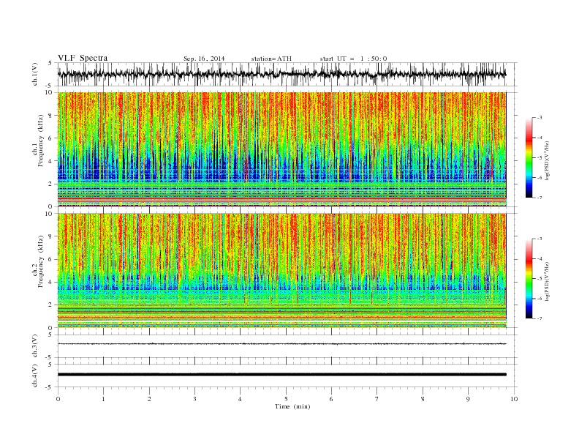Click time axis tick label "10"
Image resolution: width=579 pixels, height=448 pixels.
coord(514,399)
